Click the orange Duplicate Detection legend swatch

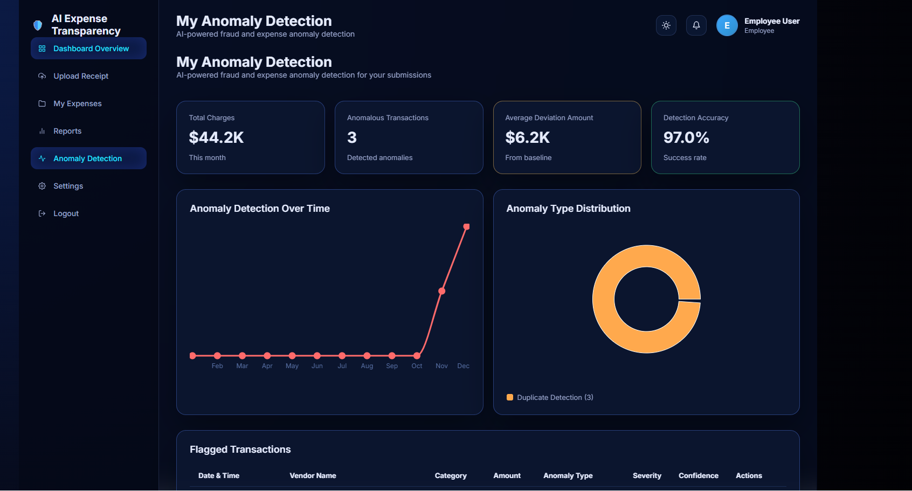[510, 397]
